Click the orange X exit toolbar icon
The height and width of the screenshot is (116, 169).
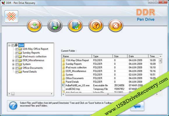coord(116,25)
